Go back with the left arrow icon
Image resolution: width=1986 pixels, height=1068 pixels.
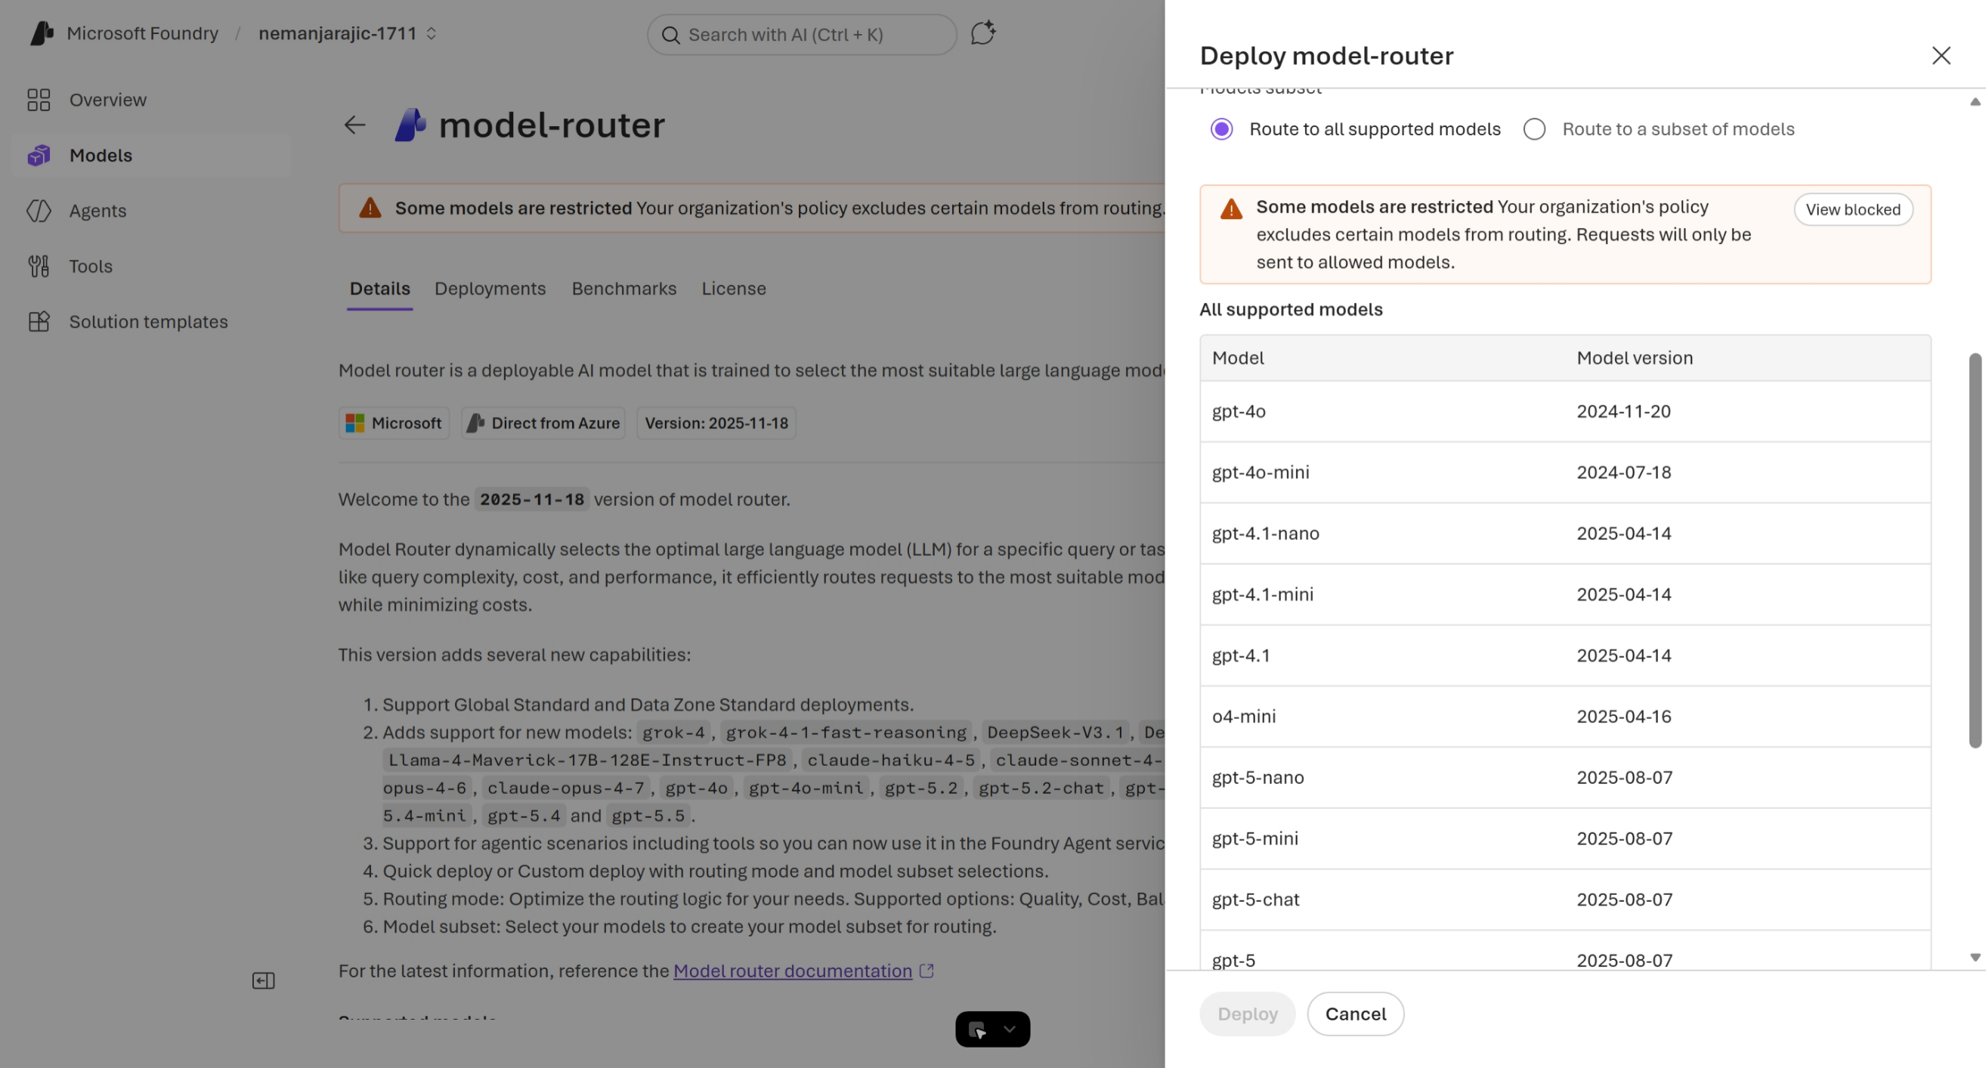[354, 125]
